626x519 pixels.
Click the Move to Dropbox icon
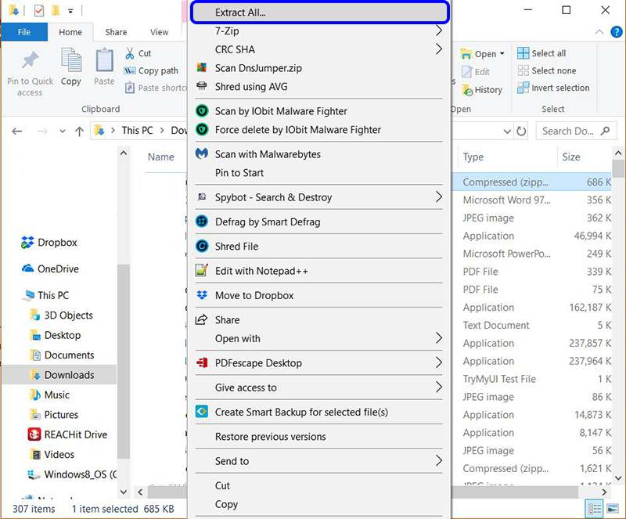[x=202, y=295]
